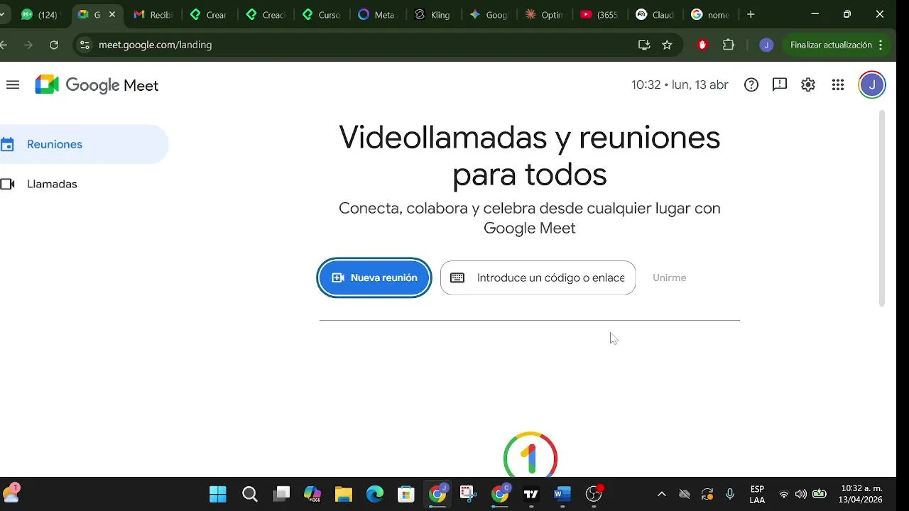Viewport: 909px width, 511px height.
Task: Open Windows taskbar search
Action: (250, 494)
